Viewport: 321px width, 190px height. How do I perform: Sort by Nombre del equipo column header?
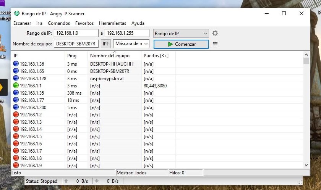click(x=114, y=56)
